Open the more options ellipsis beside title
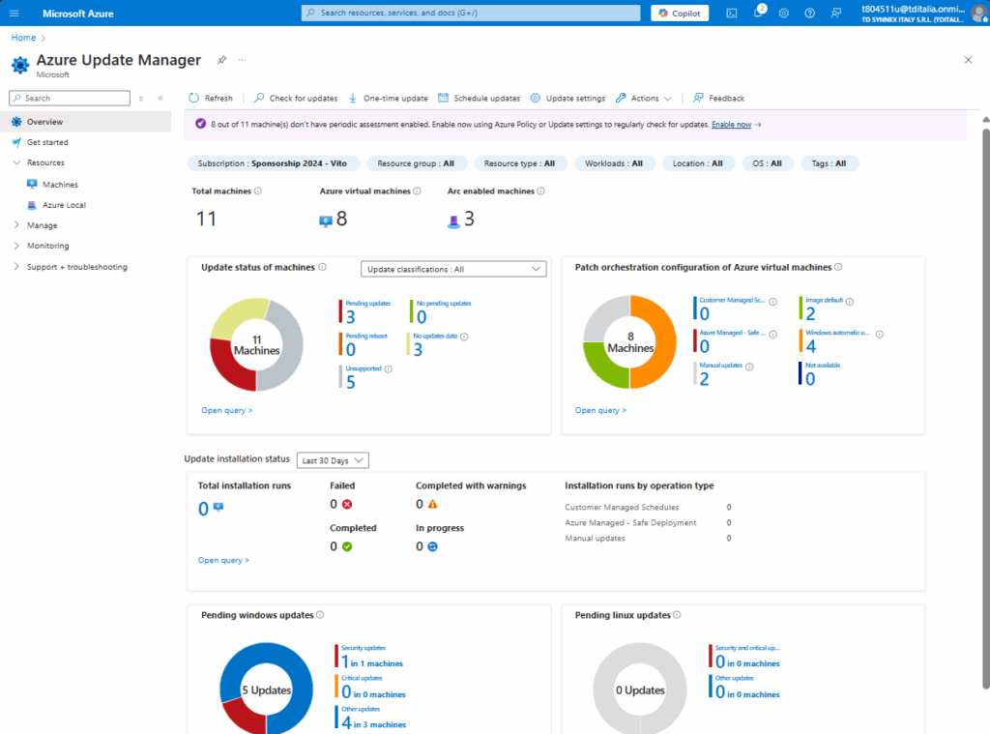The image size is (990, 734). coord(243,60)
